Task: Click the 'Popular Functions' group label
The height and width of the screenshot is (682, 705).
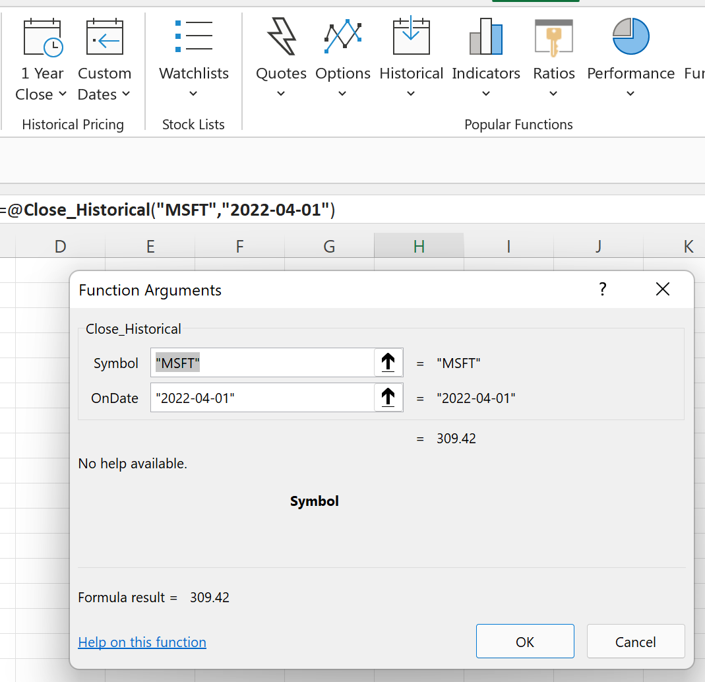Action: (x=518, y=125)
